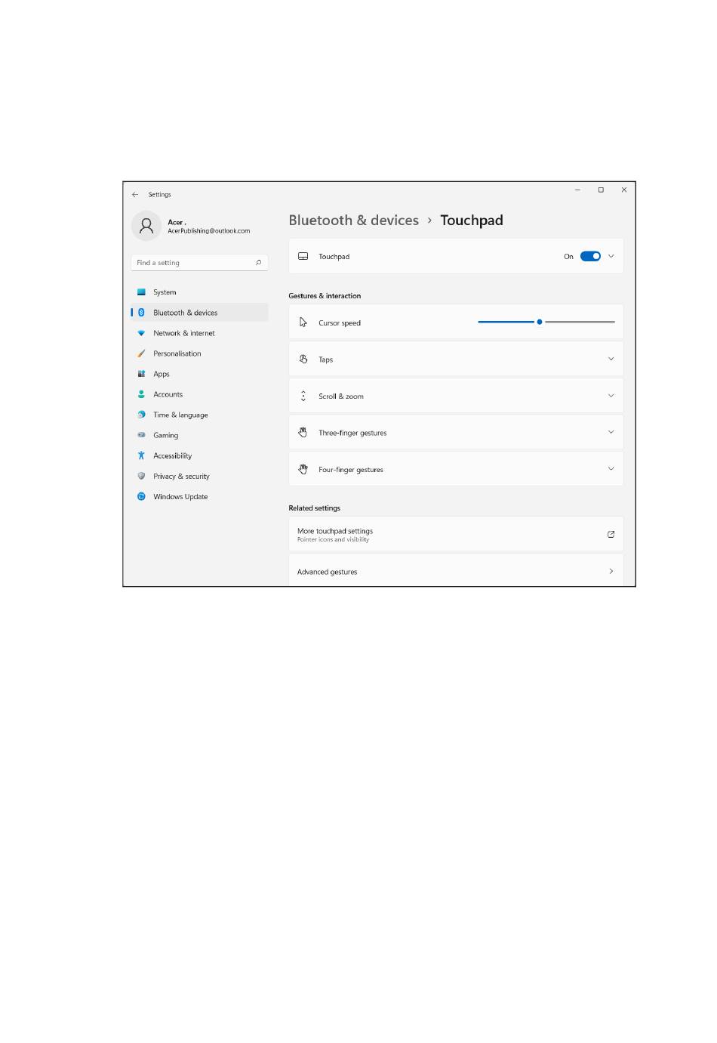Open Privacy & security label
This screenshot has height=1043, width=717.
[181, 477]
